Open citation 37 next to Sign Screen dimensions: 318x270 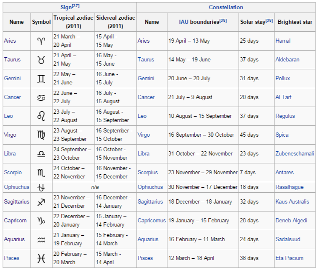pyautogui.click(x=76, y=6)
